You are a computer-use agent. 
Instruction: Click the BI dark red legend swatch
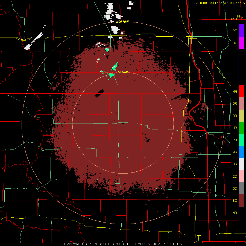point(241,201)
